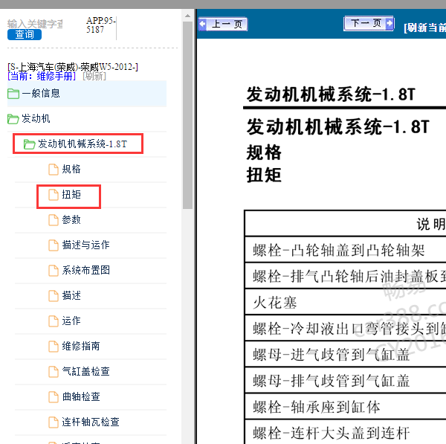This screenshot has height=444, width=446.
Task: Click the document icon beside 维修指南
Action: tap(54, 347)
